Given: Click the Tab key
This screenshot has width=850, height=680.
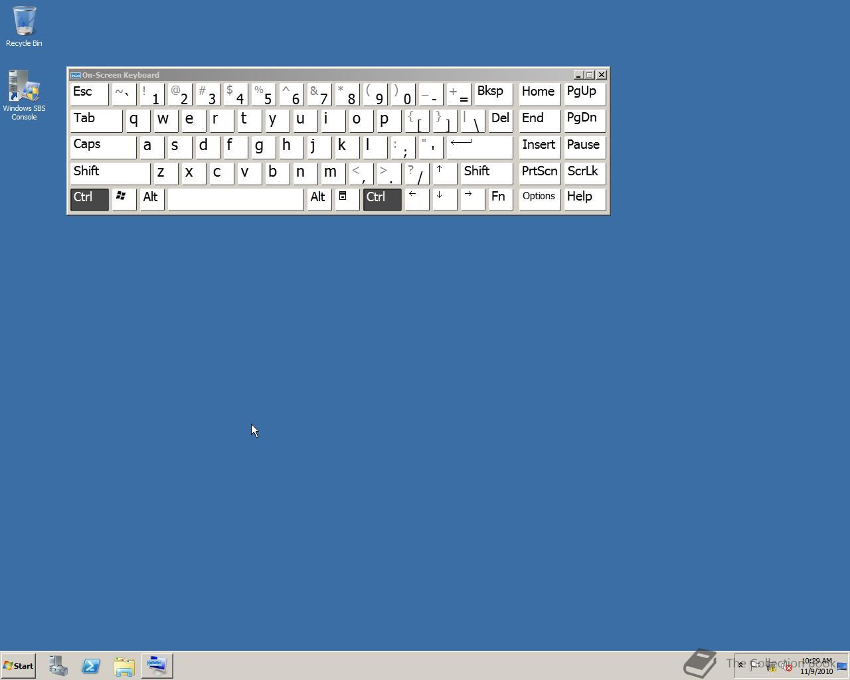Looking at the screenshot, I should [96, 120].
